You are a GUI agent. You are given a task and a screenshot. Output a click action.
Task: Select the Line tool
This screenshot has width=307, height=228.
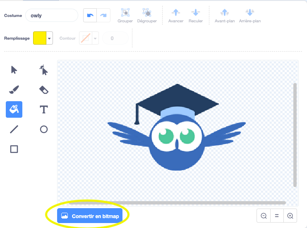tap(14, 129)
